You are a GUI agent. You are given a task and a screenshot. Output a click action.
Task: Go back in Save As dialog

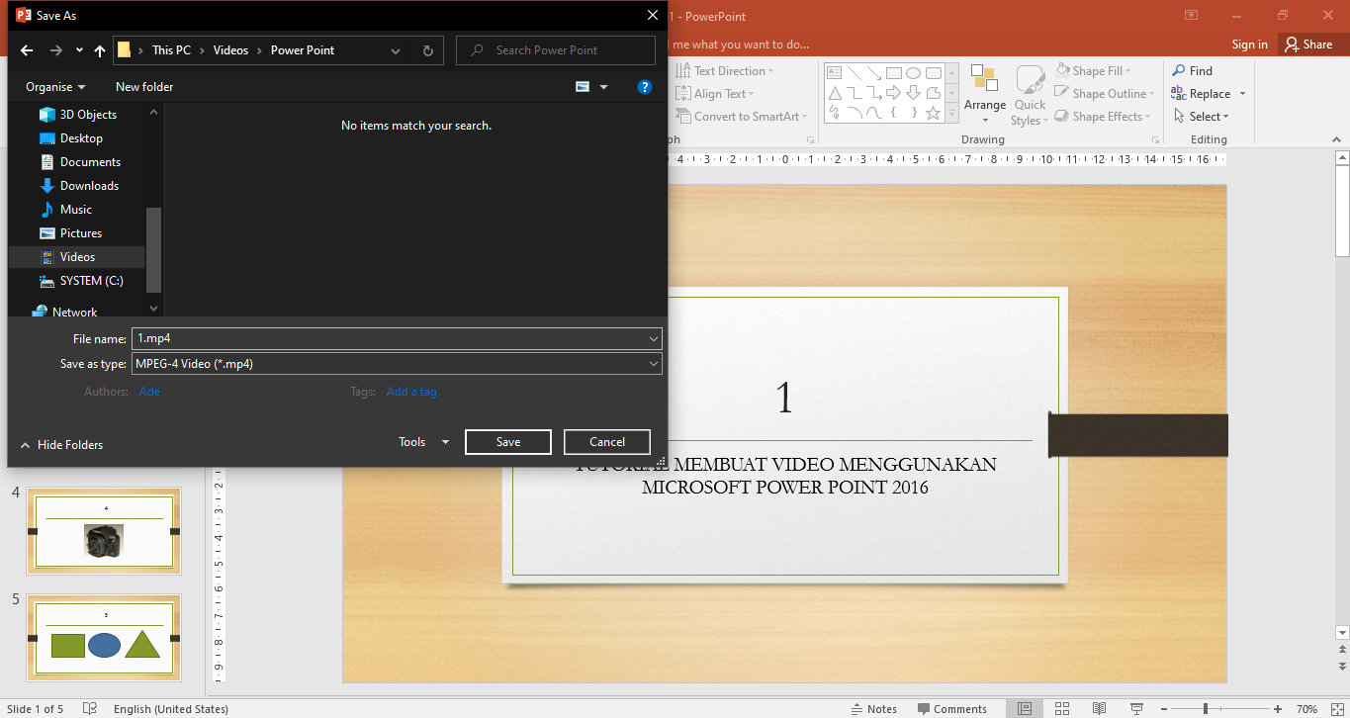coord(27,50)
